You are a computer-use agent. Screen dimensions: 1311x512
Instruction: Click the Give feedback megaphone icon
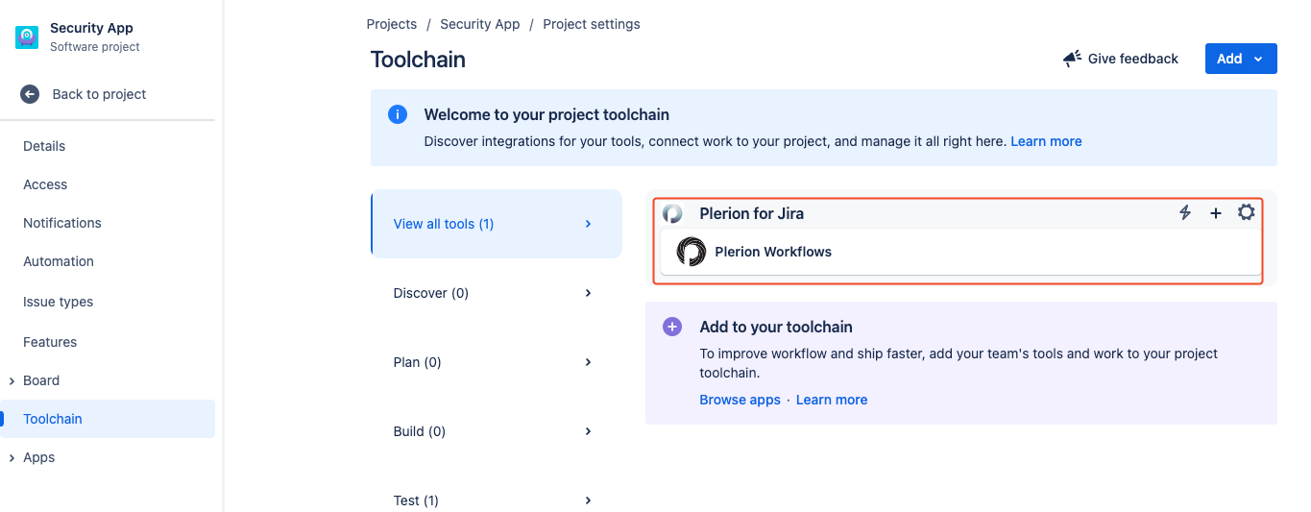tap(1072, 59)
